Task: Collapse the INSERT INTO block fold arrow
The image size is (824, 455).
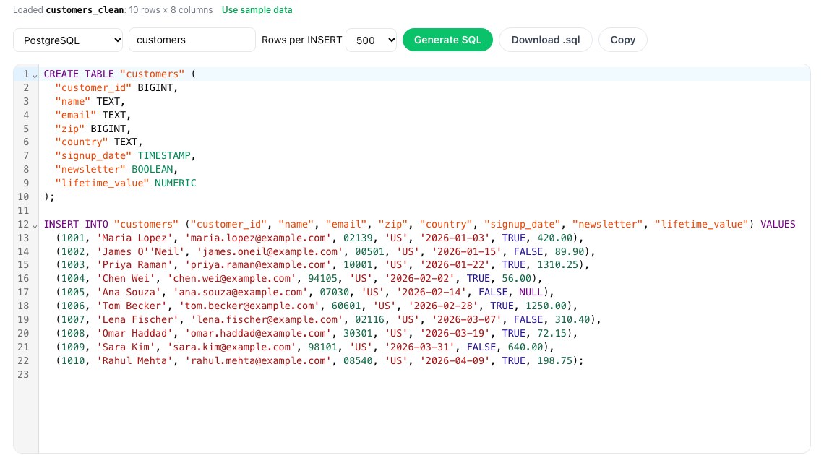Action: pyautogui.click(x=35, y=225)
